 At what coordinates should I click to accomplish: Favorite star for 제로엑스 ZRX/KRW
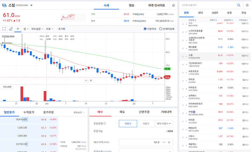pyautogui.click(x=183, y=146)
